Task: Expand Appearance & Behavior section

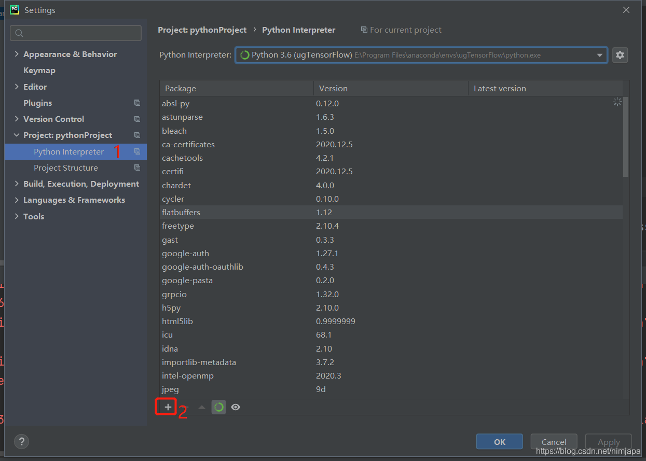Action: coord(17,54)
